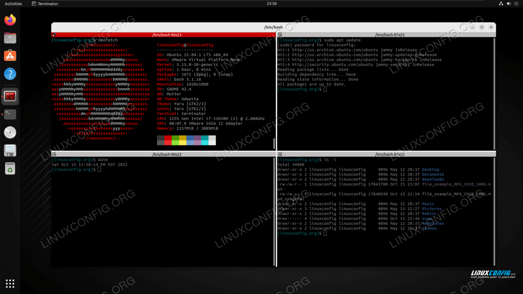Click 'All packages are up to date.' line

coord(312,84)
